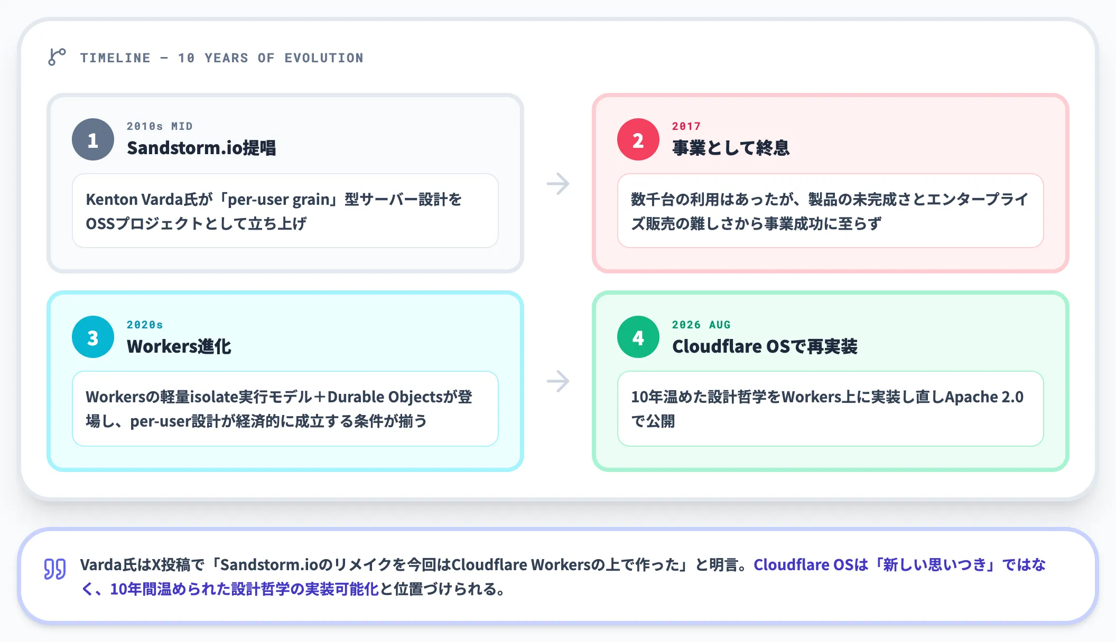Click the '2010s MID' date label
Viewport: 1116px width, 642px height.
pyautogui.click(x=160, y=126)
